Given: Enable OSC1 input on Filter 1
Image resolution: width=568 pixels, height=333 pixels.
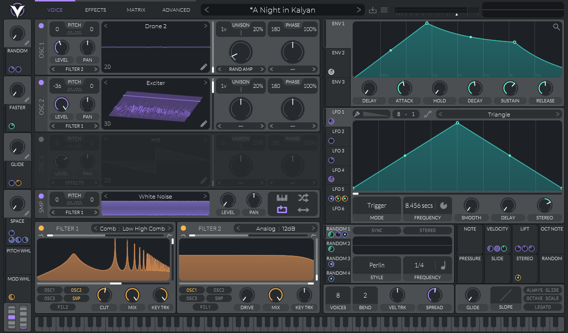Looking at the screenshot, I should (x=49, y=290).
